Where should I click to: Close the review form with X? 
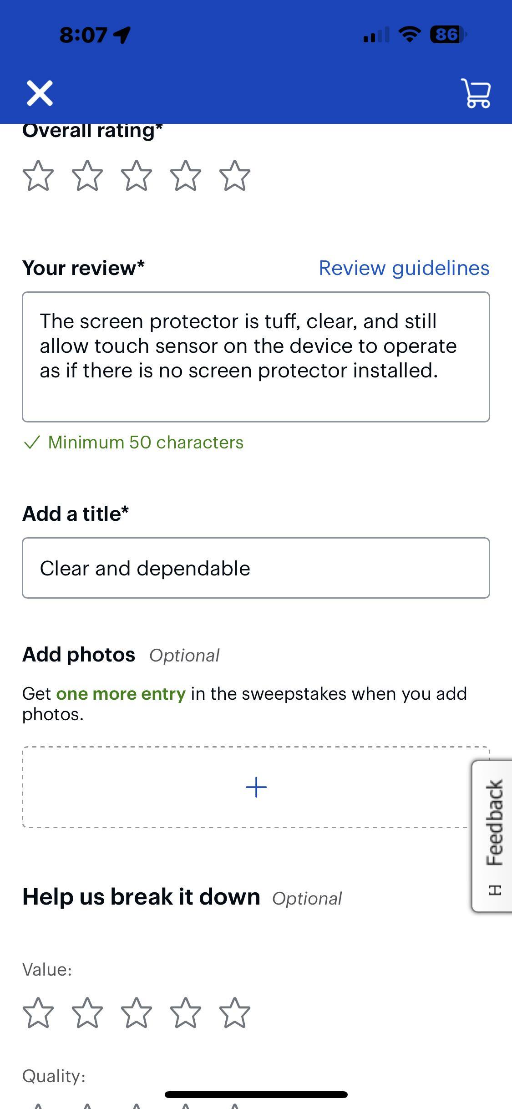coord(40,93)
